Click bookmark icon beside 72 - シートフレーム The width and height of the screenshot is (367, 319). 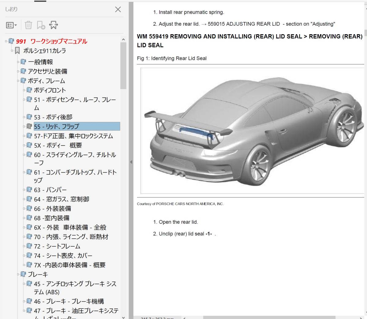coord(29,246)
